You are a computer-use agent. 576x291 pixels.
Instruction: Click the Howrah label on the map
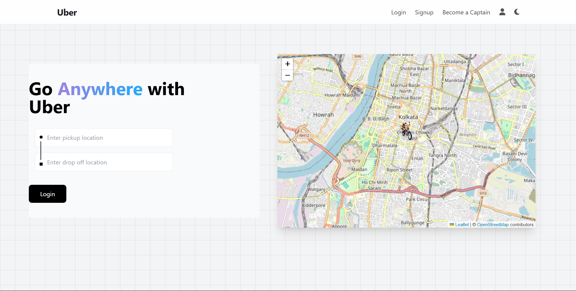click(323, 115)
